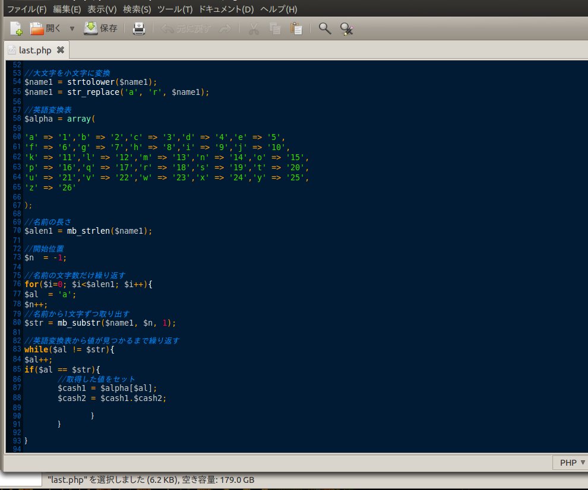Click comment //名前の長さ
588x490 pixels.
pos(48,222)
